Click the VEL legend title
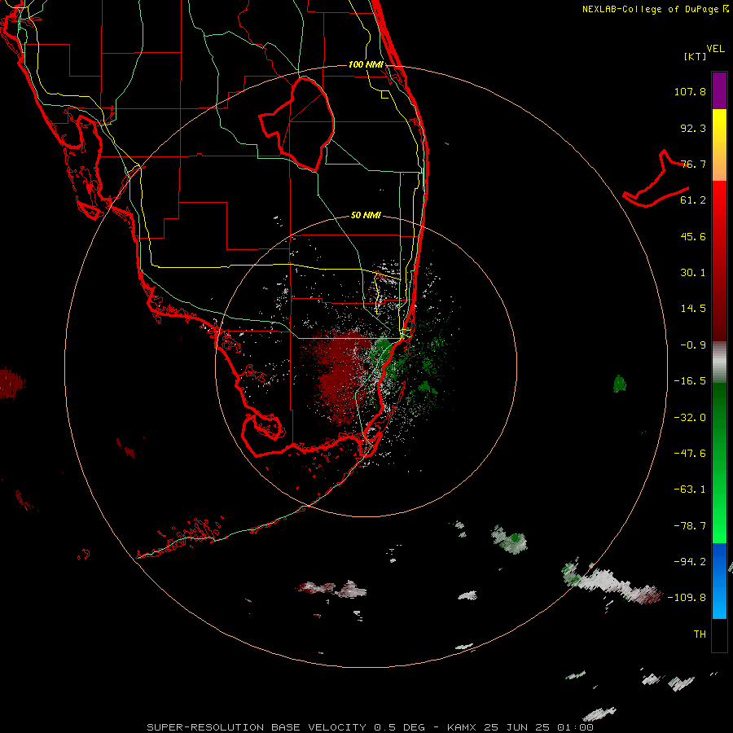The width and height of the screenshot is (733, 733). pyautogui.click(x=715, y=49)
